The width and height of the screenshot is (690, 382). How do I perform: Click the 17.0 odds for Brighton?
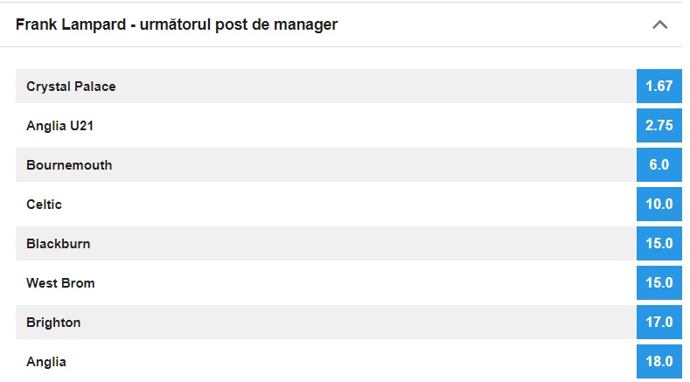click(659, 323)
